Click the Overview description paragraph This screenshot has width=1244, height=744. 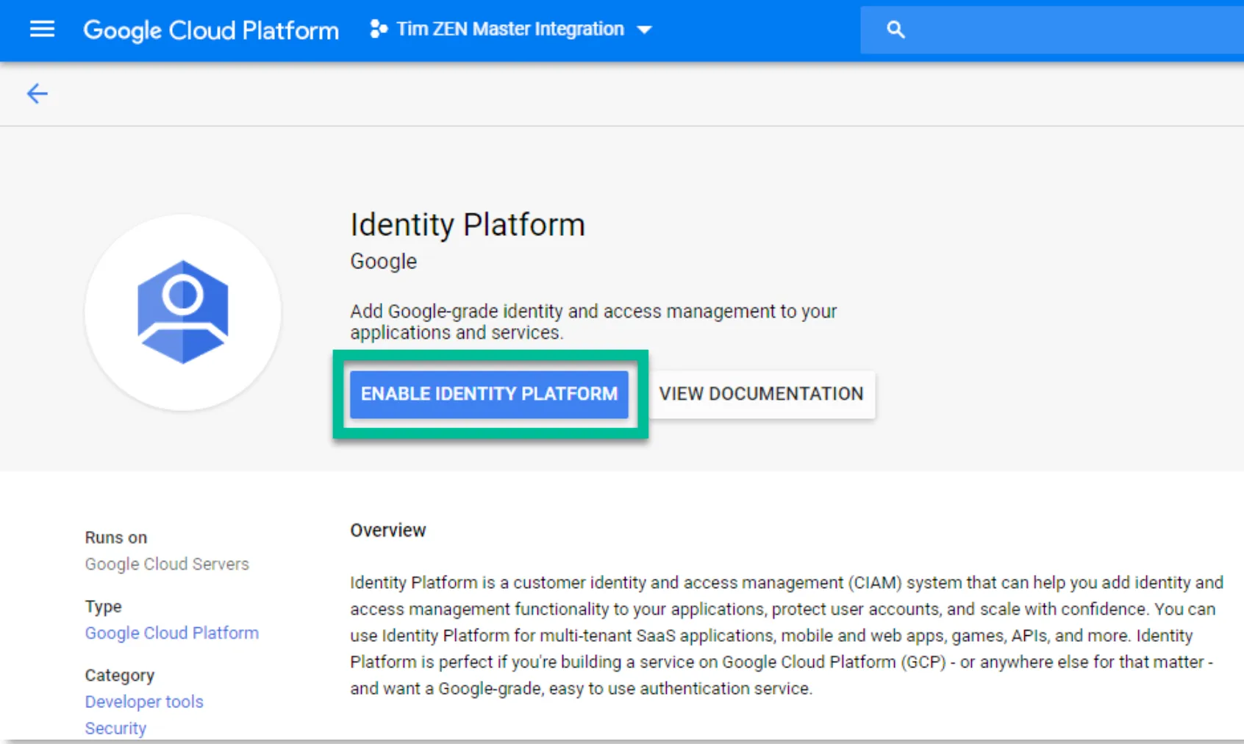click(787, 635)
